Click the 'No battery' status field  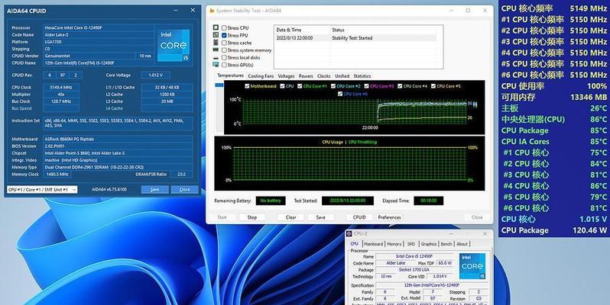271,201
